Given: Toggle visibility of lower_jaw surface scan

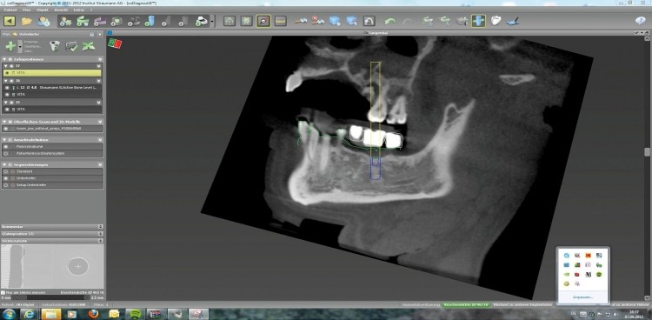Looking at the screenshot, I should (6, 129).
